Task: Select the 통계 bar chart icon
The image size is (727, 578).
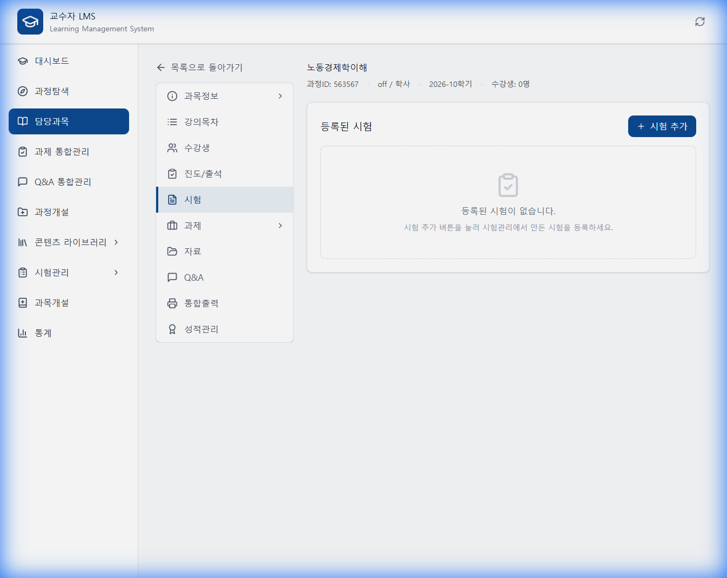Action: coord(22,333)
